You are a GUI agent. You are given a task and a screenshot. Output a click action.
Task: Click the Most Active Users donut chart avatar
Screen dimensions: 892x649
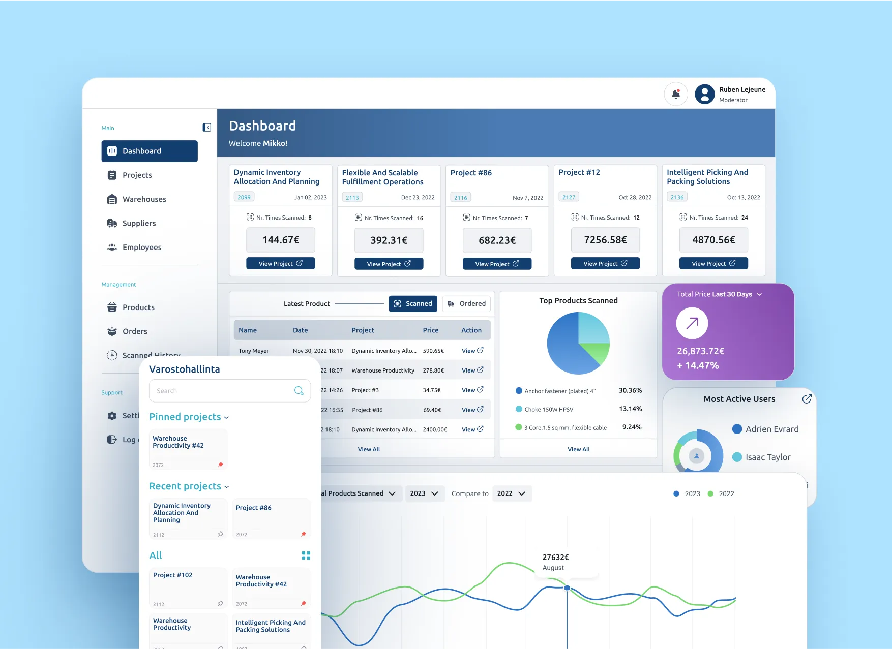[696, 456]
